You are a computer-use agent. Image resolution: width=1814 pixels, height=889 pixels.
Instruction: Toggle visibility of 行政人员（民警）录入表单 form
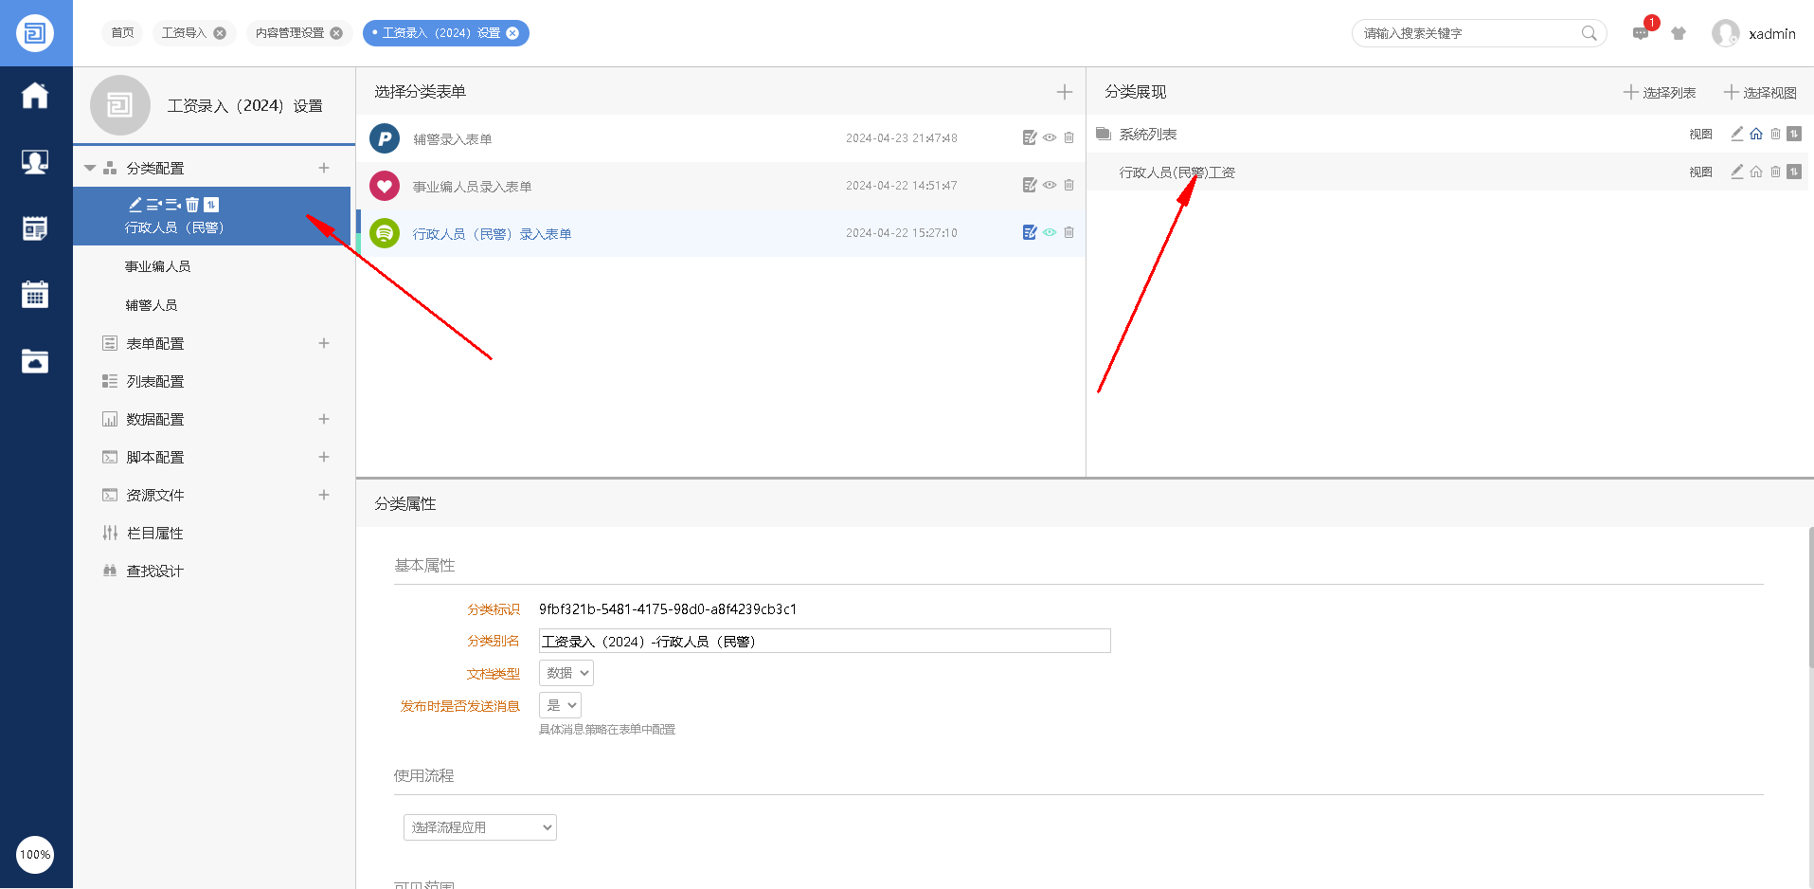1050,233
